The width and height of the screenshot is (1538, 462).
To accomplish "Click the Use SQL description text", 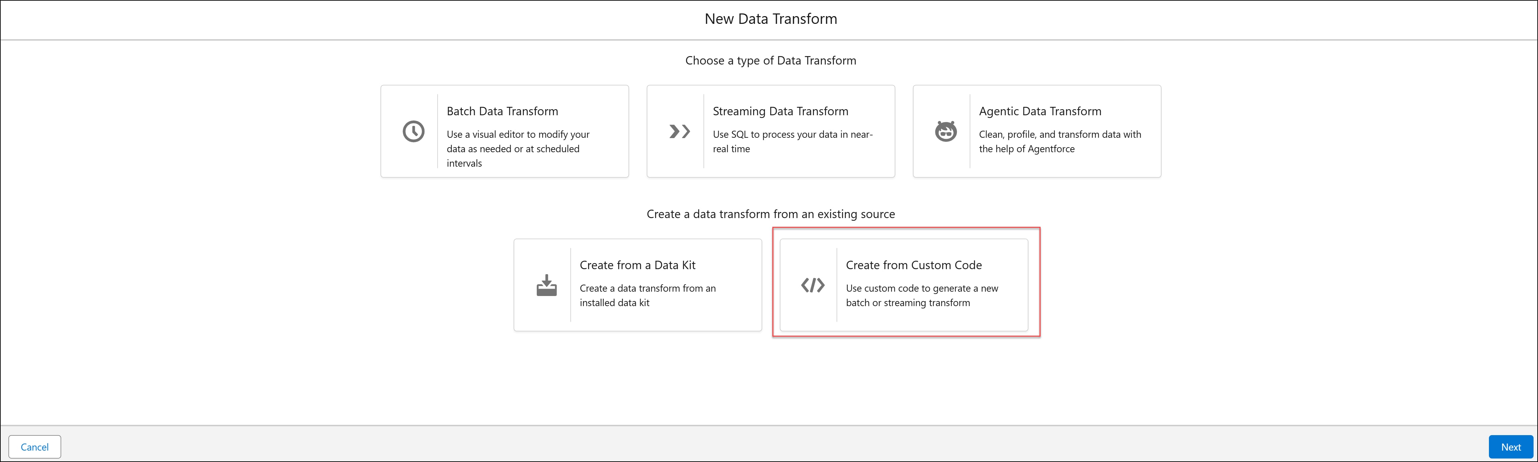I will 792,141.
